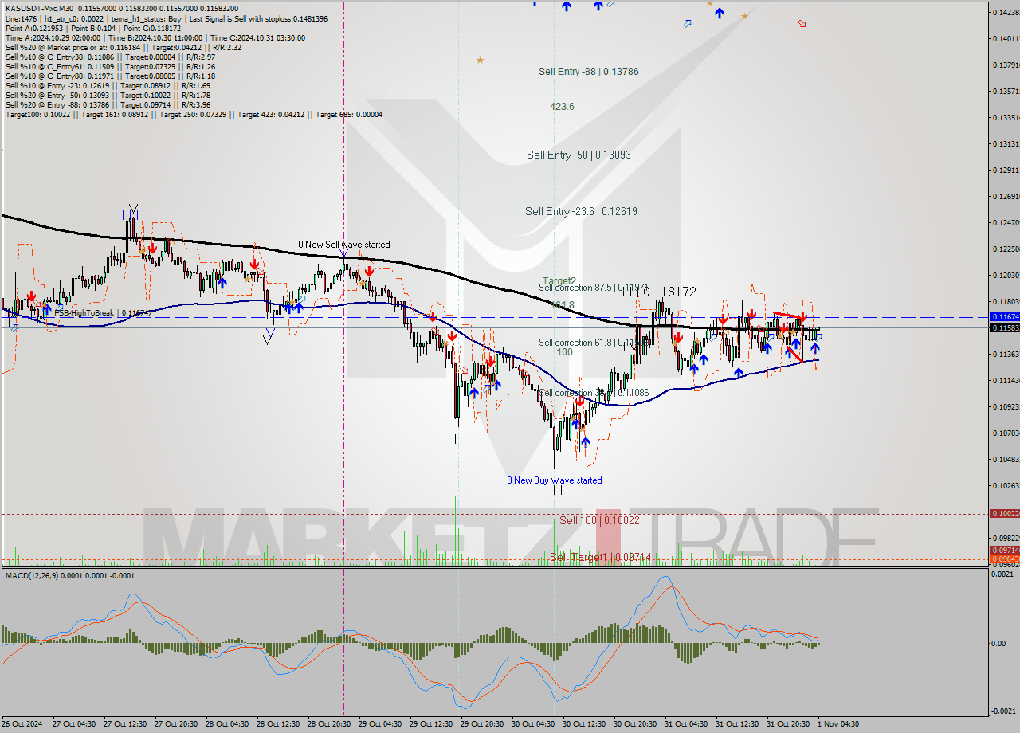Select the Sell Entry -88 | 0.13786 label

588,71
